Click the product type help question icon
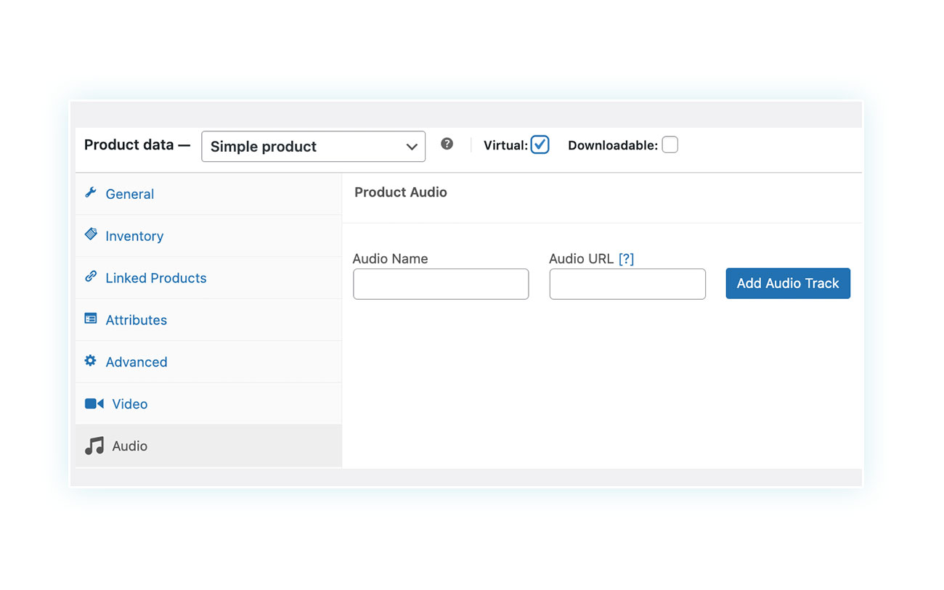 pyautogui.click(x=447, y=144)
